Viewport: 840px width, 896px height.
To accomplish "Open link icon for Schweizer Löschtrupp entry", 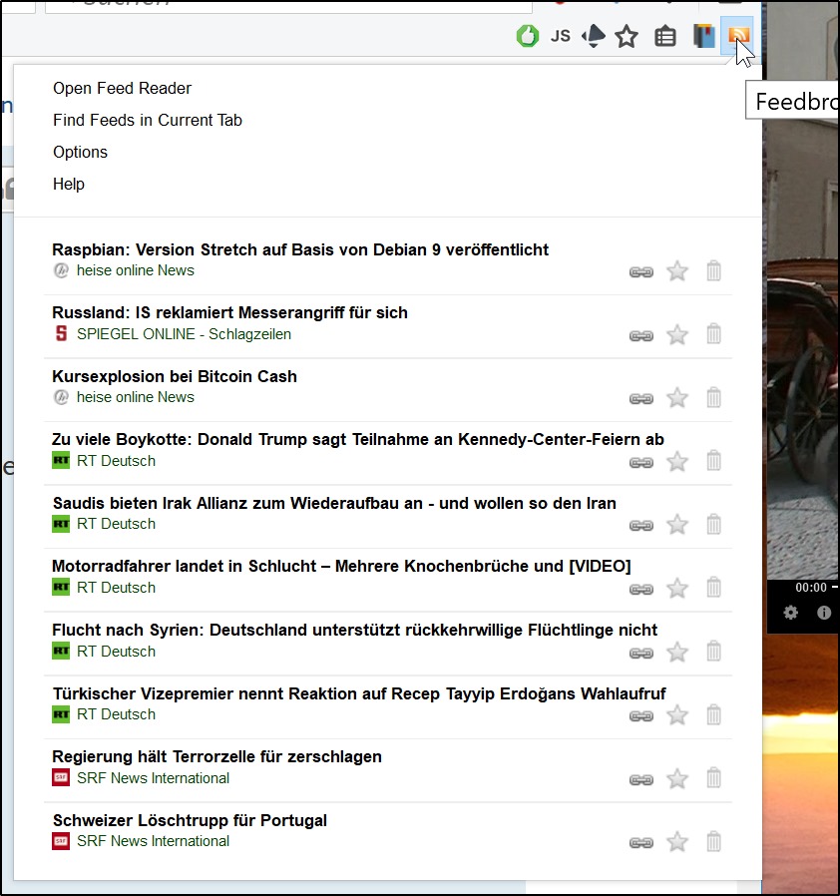I will 641,843.
